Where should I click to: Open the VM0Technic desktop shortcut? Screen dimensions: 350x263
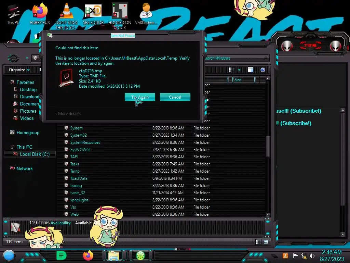(x=146, y=14)
